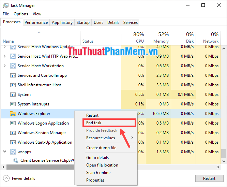Switch to the Details tab
Viewport: 227px width, 187px height.
point(113,23)
